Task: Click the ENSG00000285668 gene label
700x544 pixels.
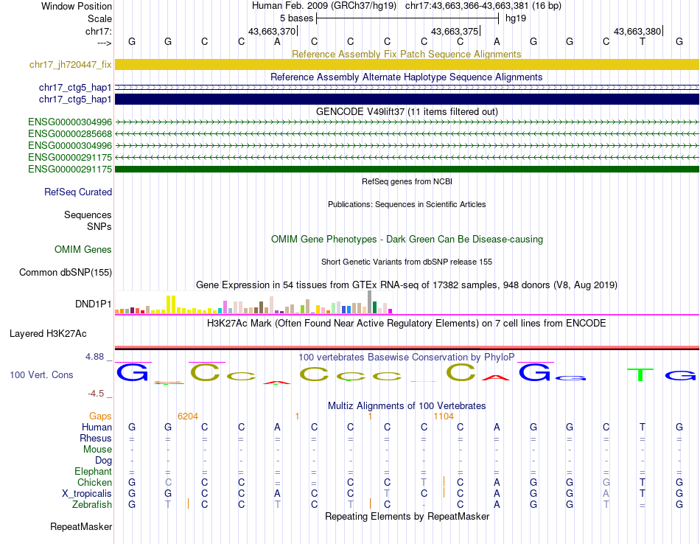Action: click(70, 134)
